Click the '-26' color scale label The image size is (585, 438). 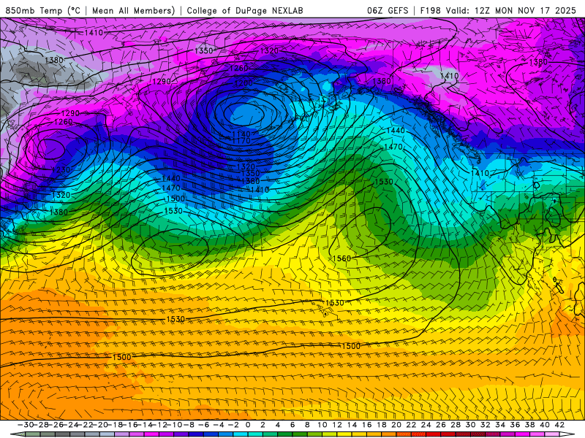[55, 425]
